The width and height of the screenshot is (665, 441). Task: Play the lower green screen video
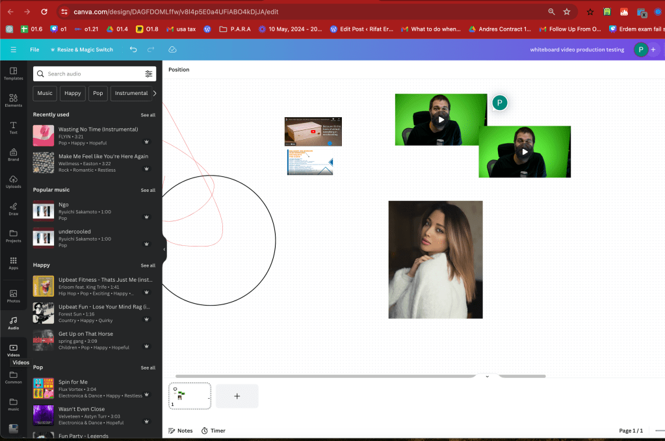525,152
